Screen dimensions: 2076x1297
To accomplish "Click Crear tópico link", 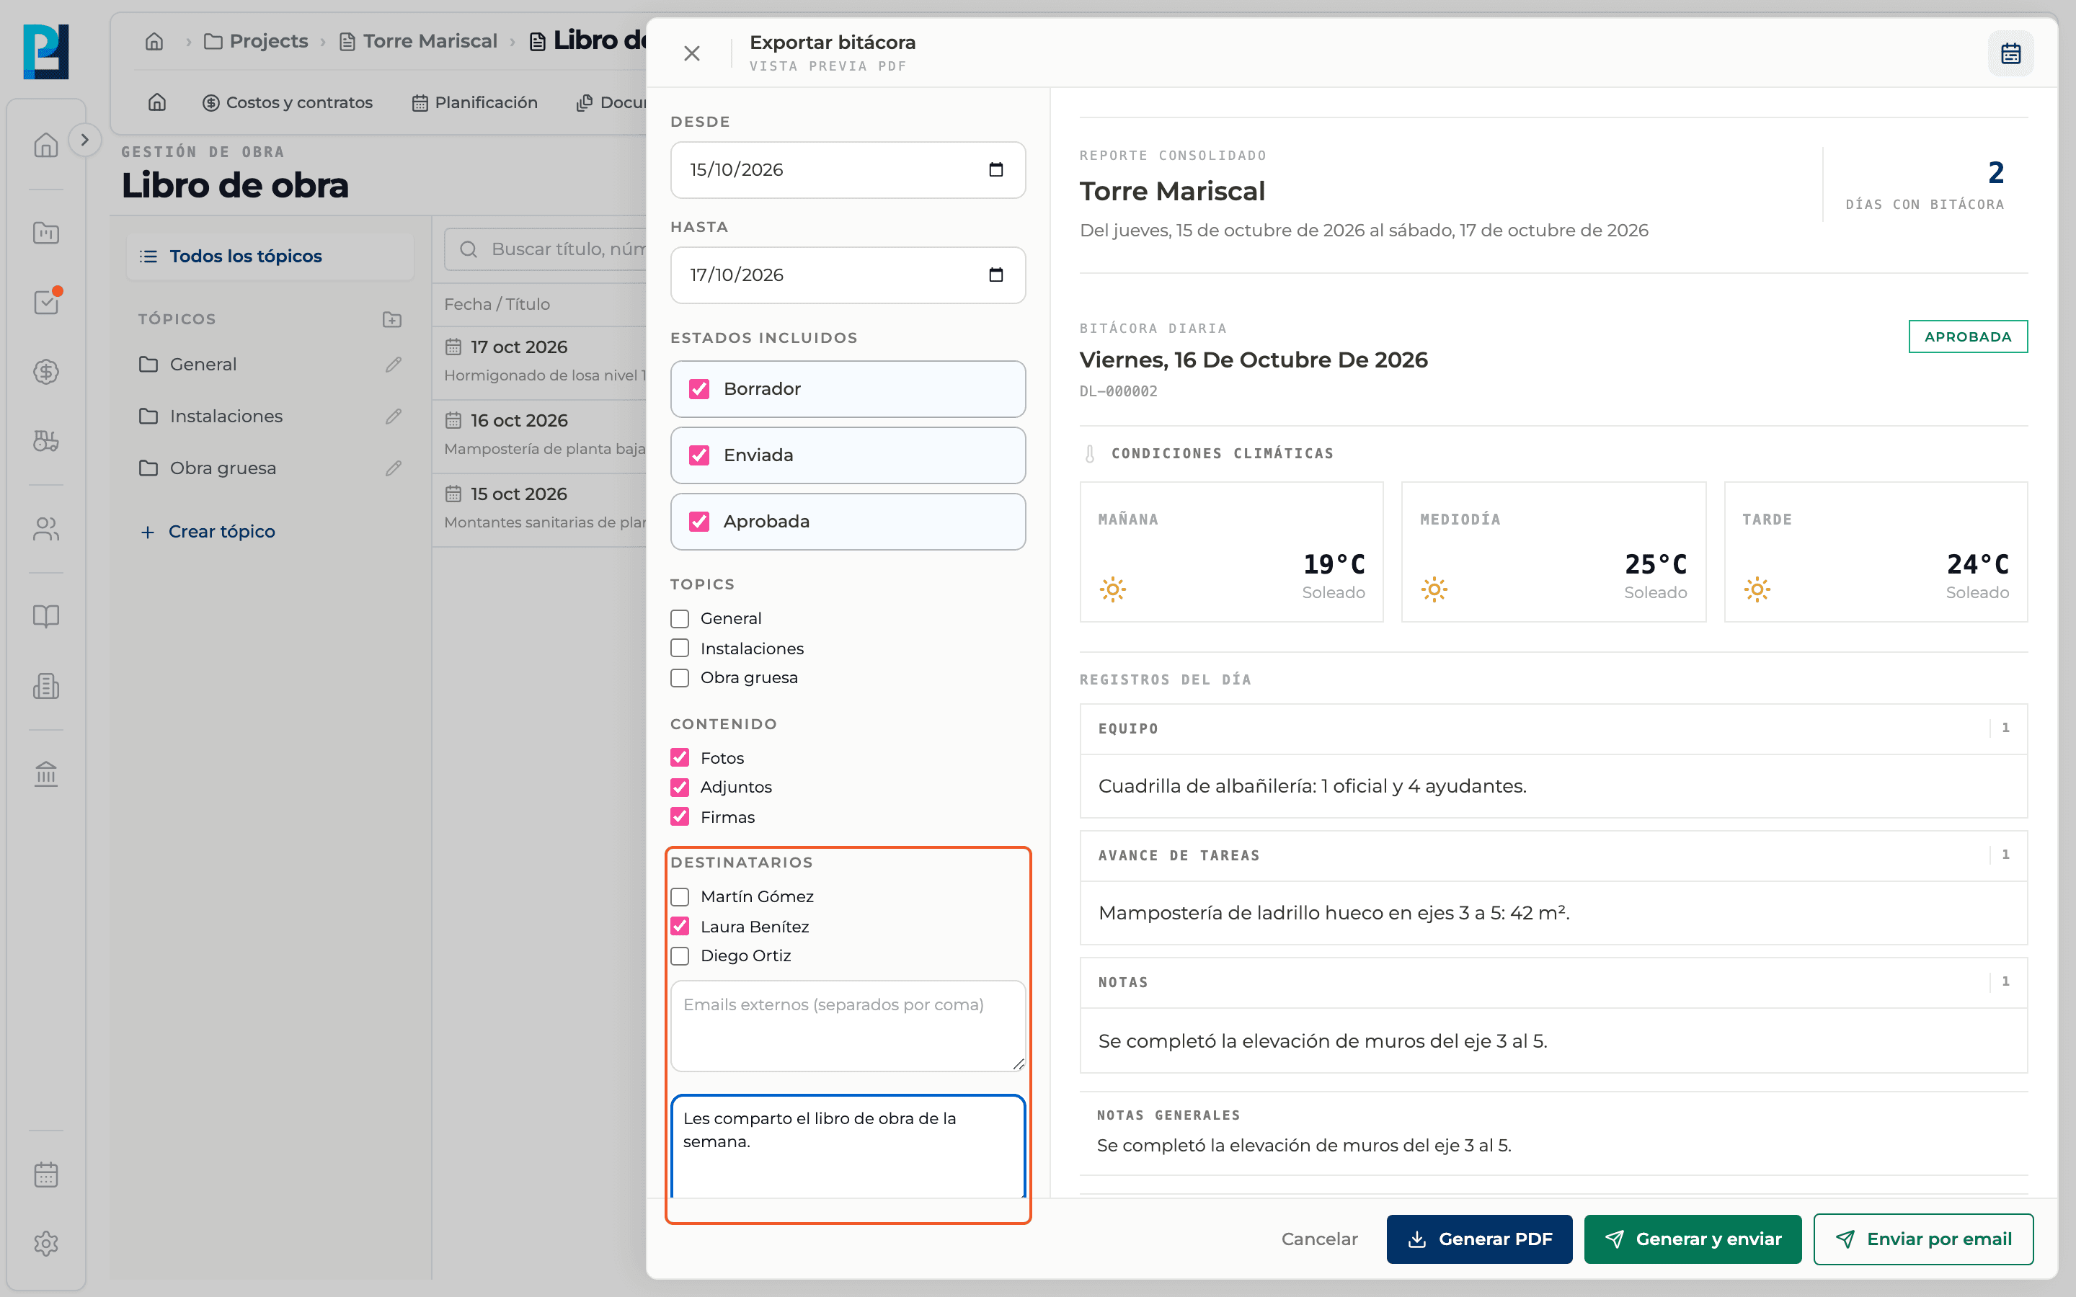I will (x=208, y=532).
